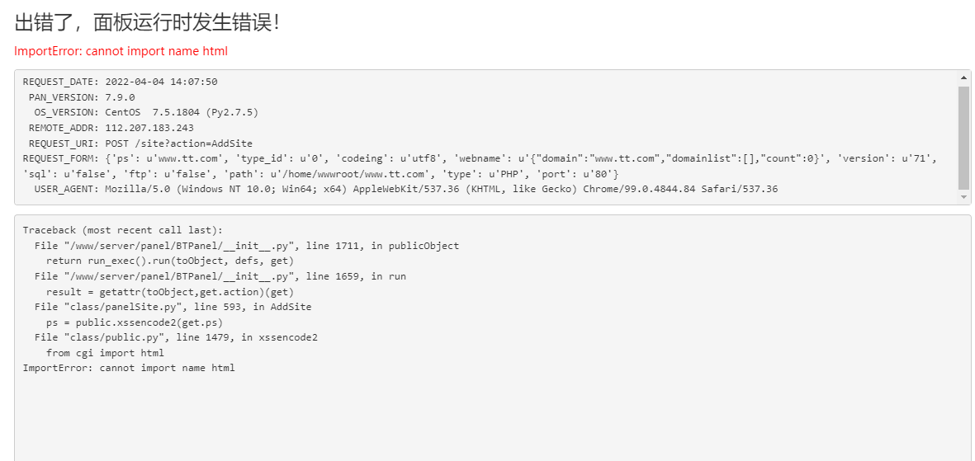
Task: Click the scrollbar up arrow in request box
Action: pos(963,78)
